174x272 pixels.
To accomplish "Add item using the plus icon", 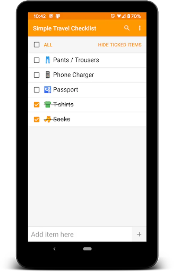I will pyautogui.click(x=139, y=234).
